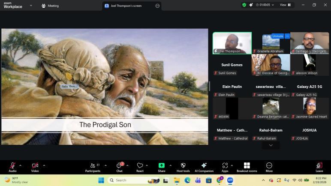Open screen share options ellipsis
The height and width of the screenshot is (186, 331).
click(x=157, y=6)
